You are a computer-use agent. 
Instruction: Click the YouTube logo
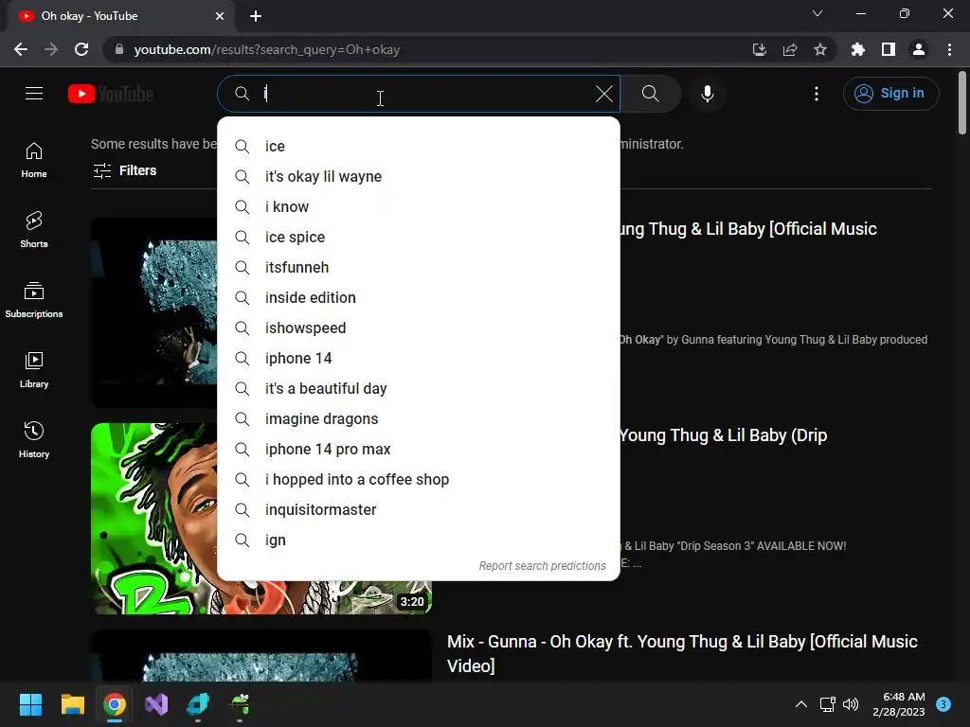tap(111, 94)
